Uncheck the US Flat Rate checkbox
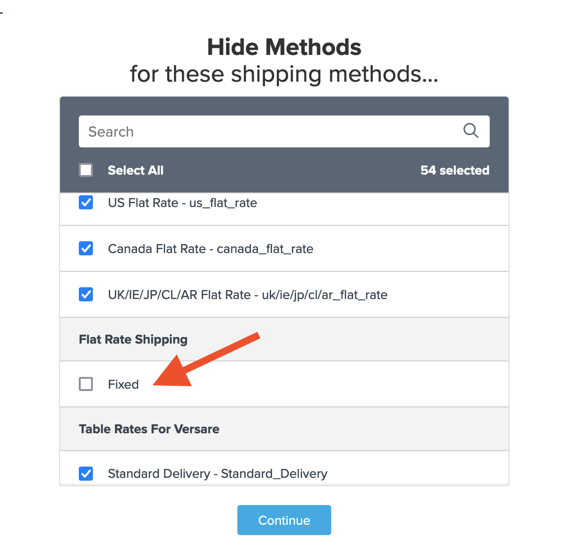The image size is (562, 552). click(x=86, y=203)
